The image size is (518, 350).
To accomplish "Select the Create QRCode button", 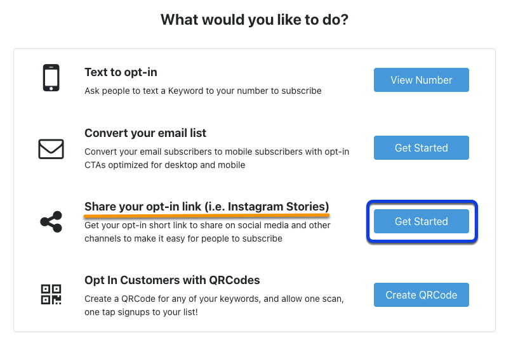I will 422,295.
